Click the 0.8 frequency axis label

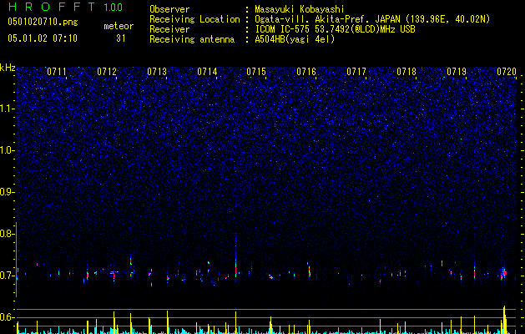(8, 234)
